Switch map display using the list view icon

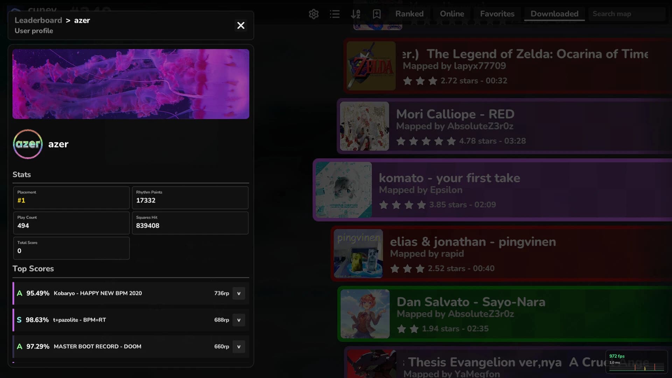point(335,14)
